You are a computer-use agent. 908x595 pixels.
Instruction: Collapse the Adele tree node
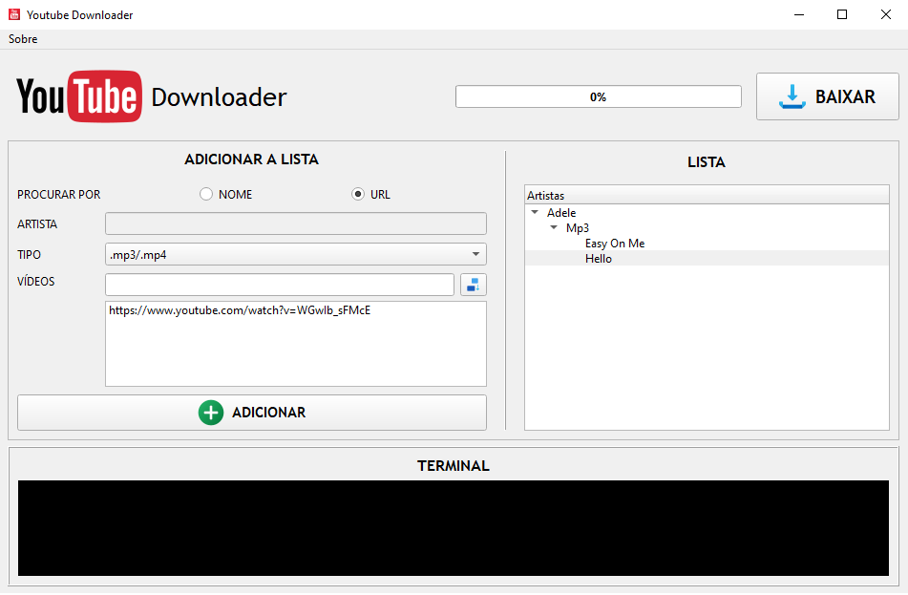tap(535, 213)
